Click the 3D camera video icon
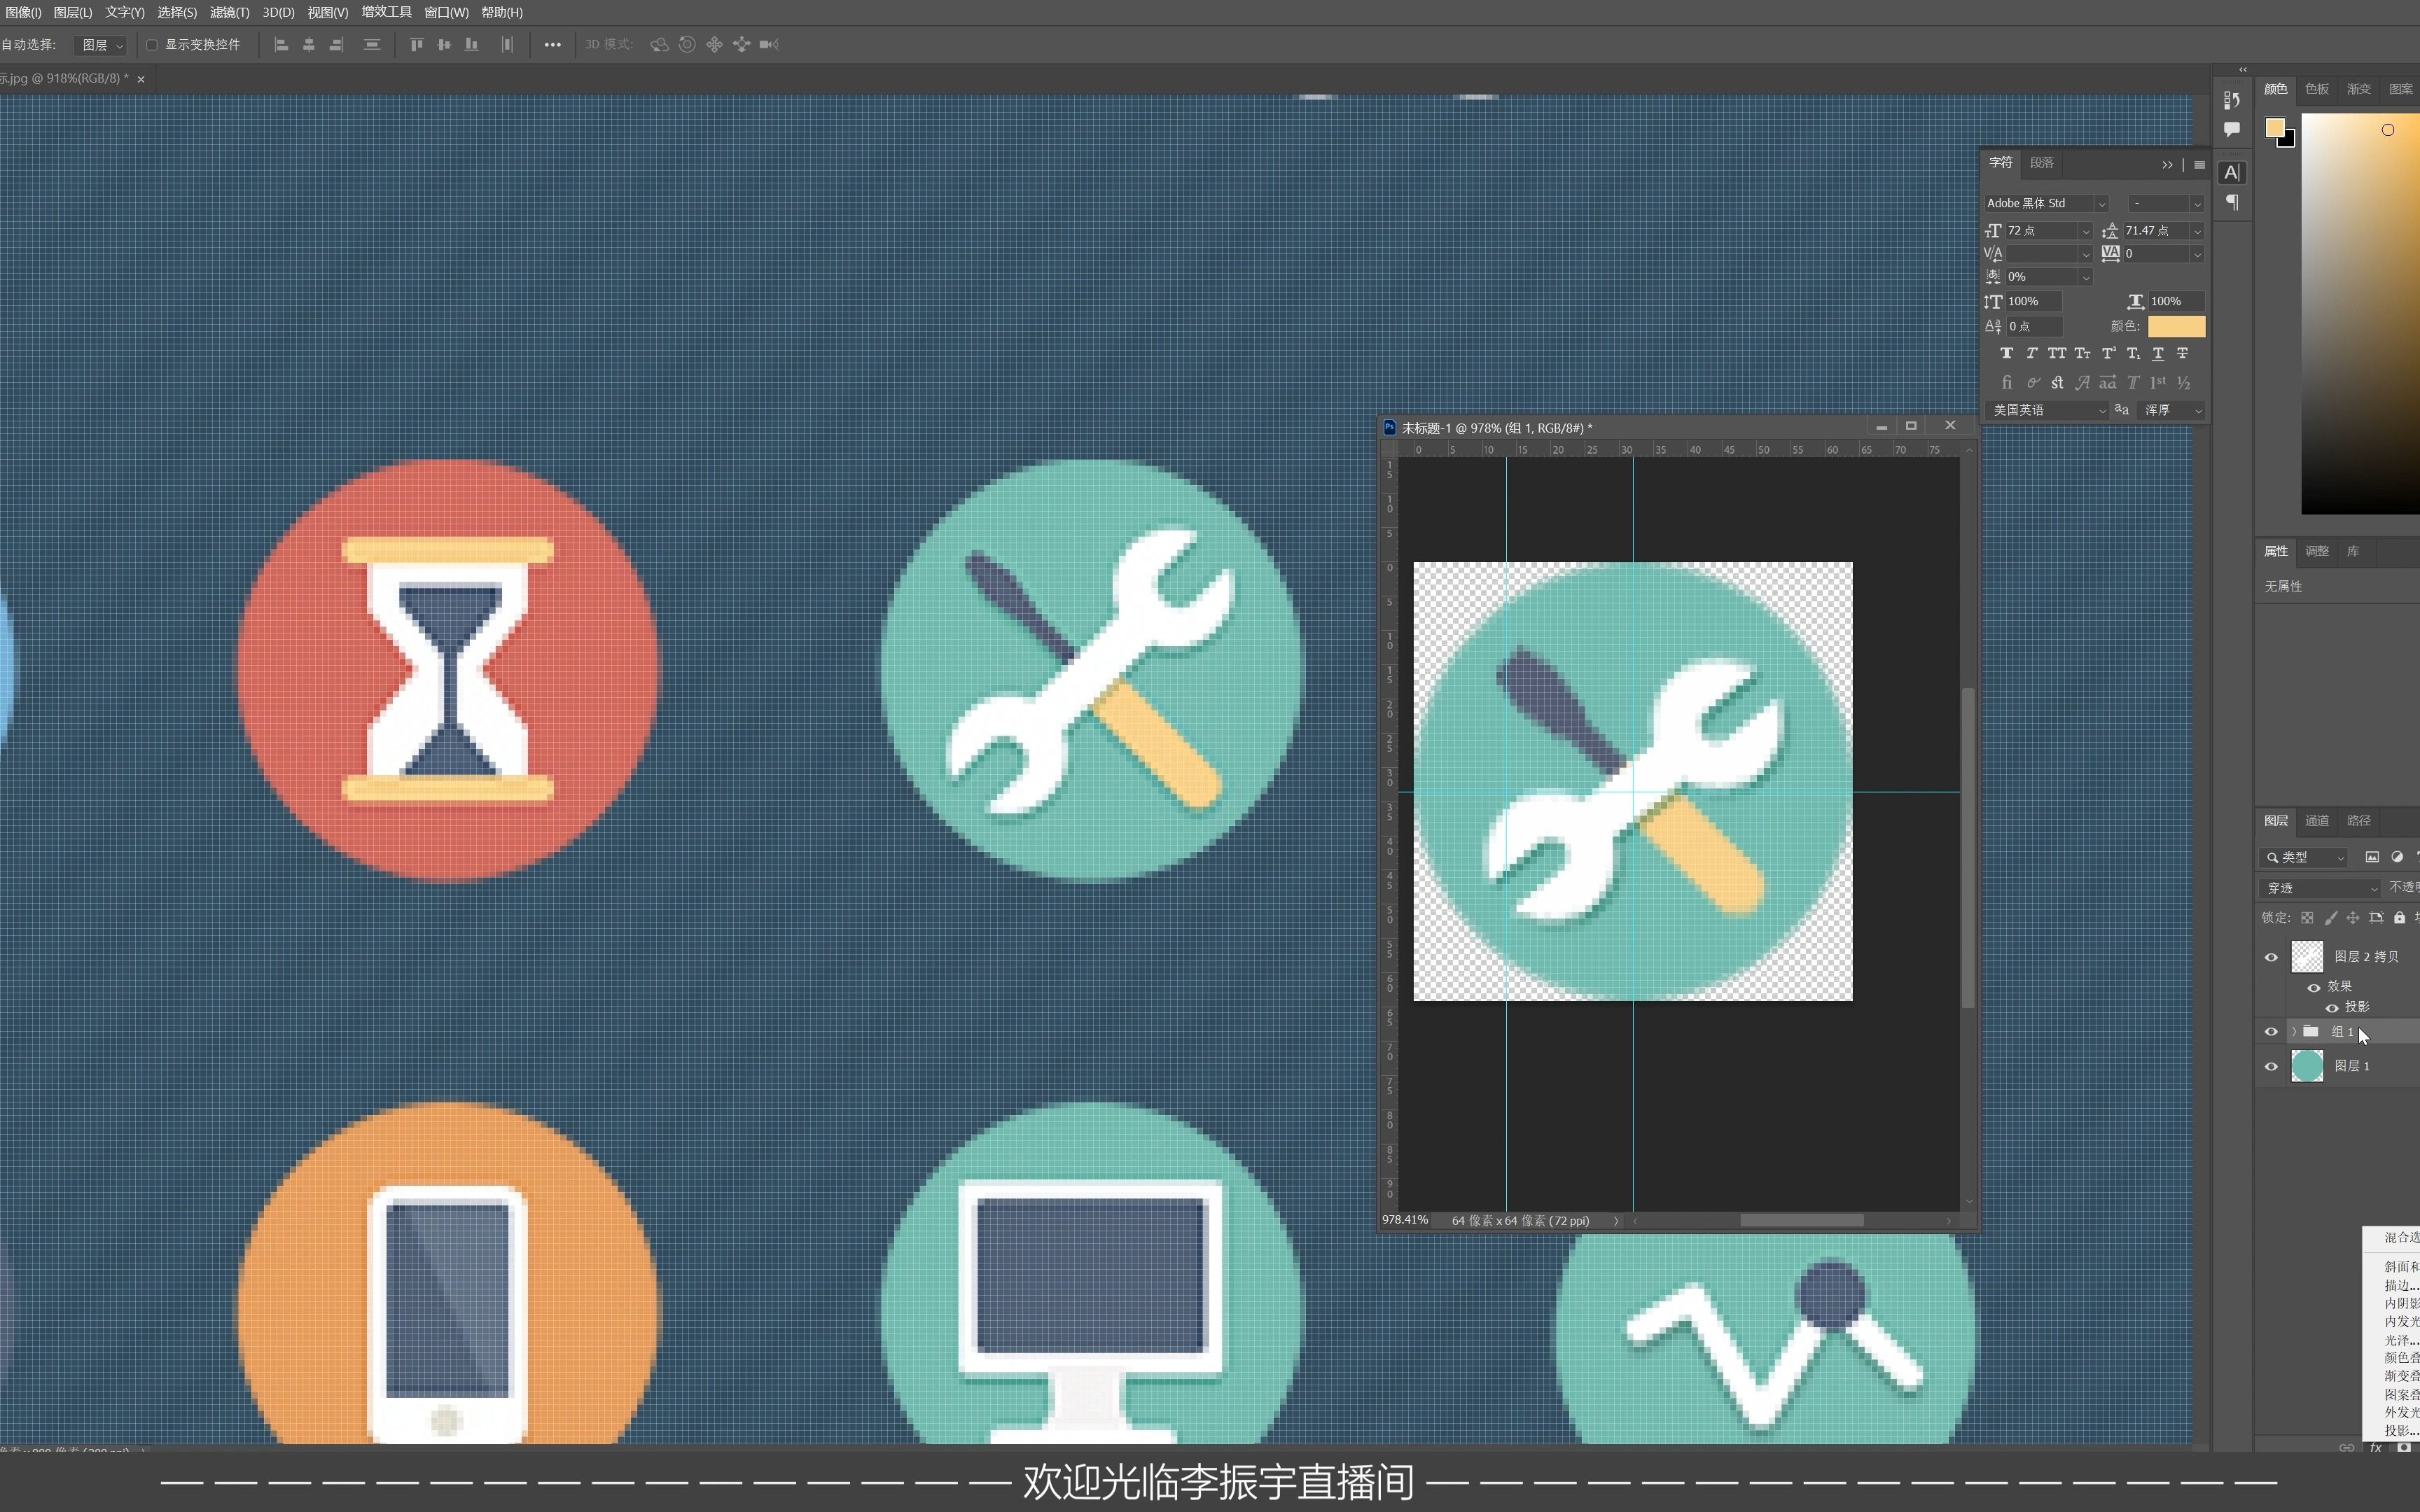This screenshot has height=1512, width=2420. click(x=769, y=45)
